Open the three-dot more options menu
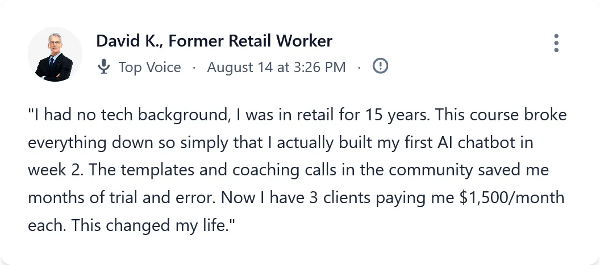 [x=556, y=43]
